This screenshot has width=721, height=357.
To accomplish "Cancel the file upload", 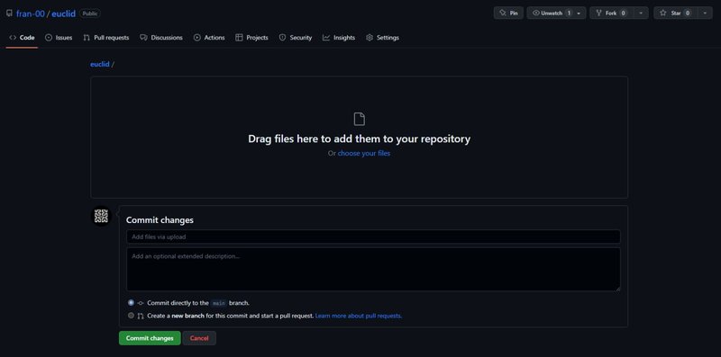I will 199,338.
